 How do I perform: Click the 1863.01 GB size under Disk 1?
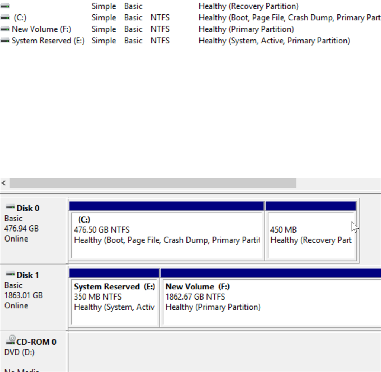click(23, 295)
